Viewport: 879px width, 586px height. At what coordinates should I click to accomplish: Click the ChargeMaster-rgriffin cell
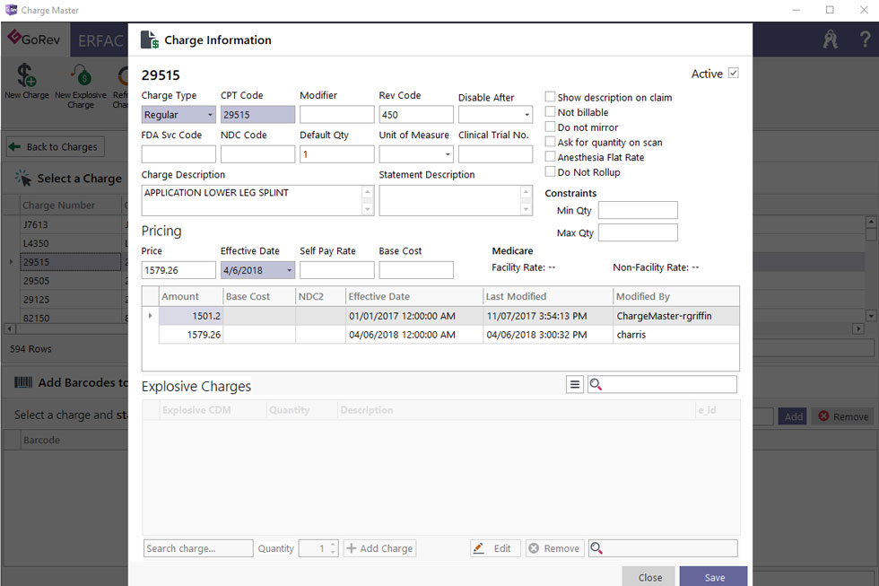tap(676, 316)
